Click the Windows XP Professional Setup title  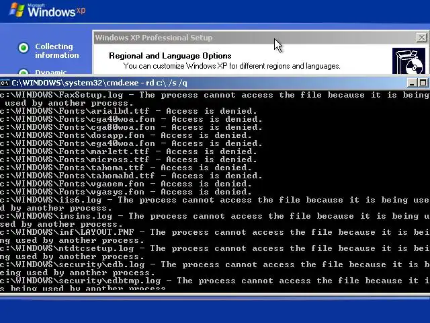tap(154, 38)
